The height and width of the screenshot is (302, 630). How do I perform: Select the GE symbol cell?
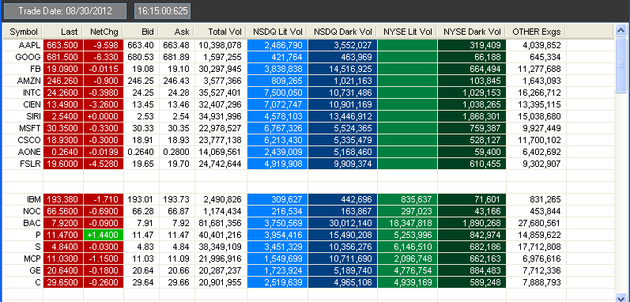(x=23, y=270)
